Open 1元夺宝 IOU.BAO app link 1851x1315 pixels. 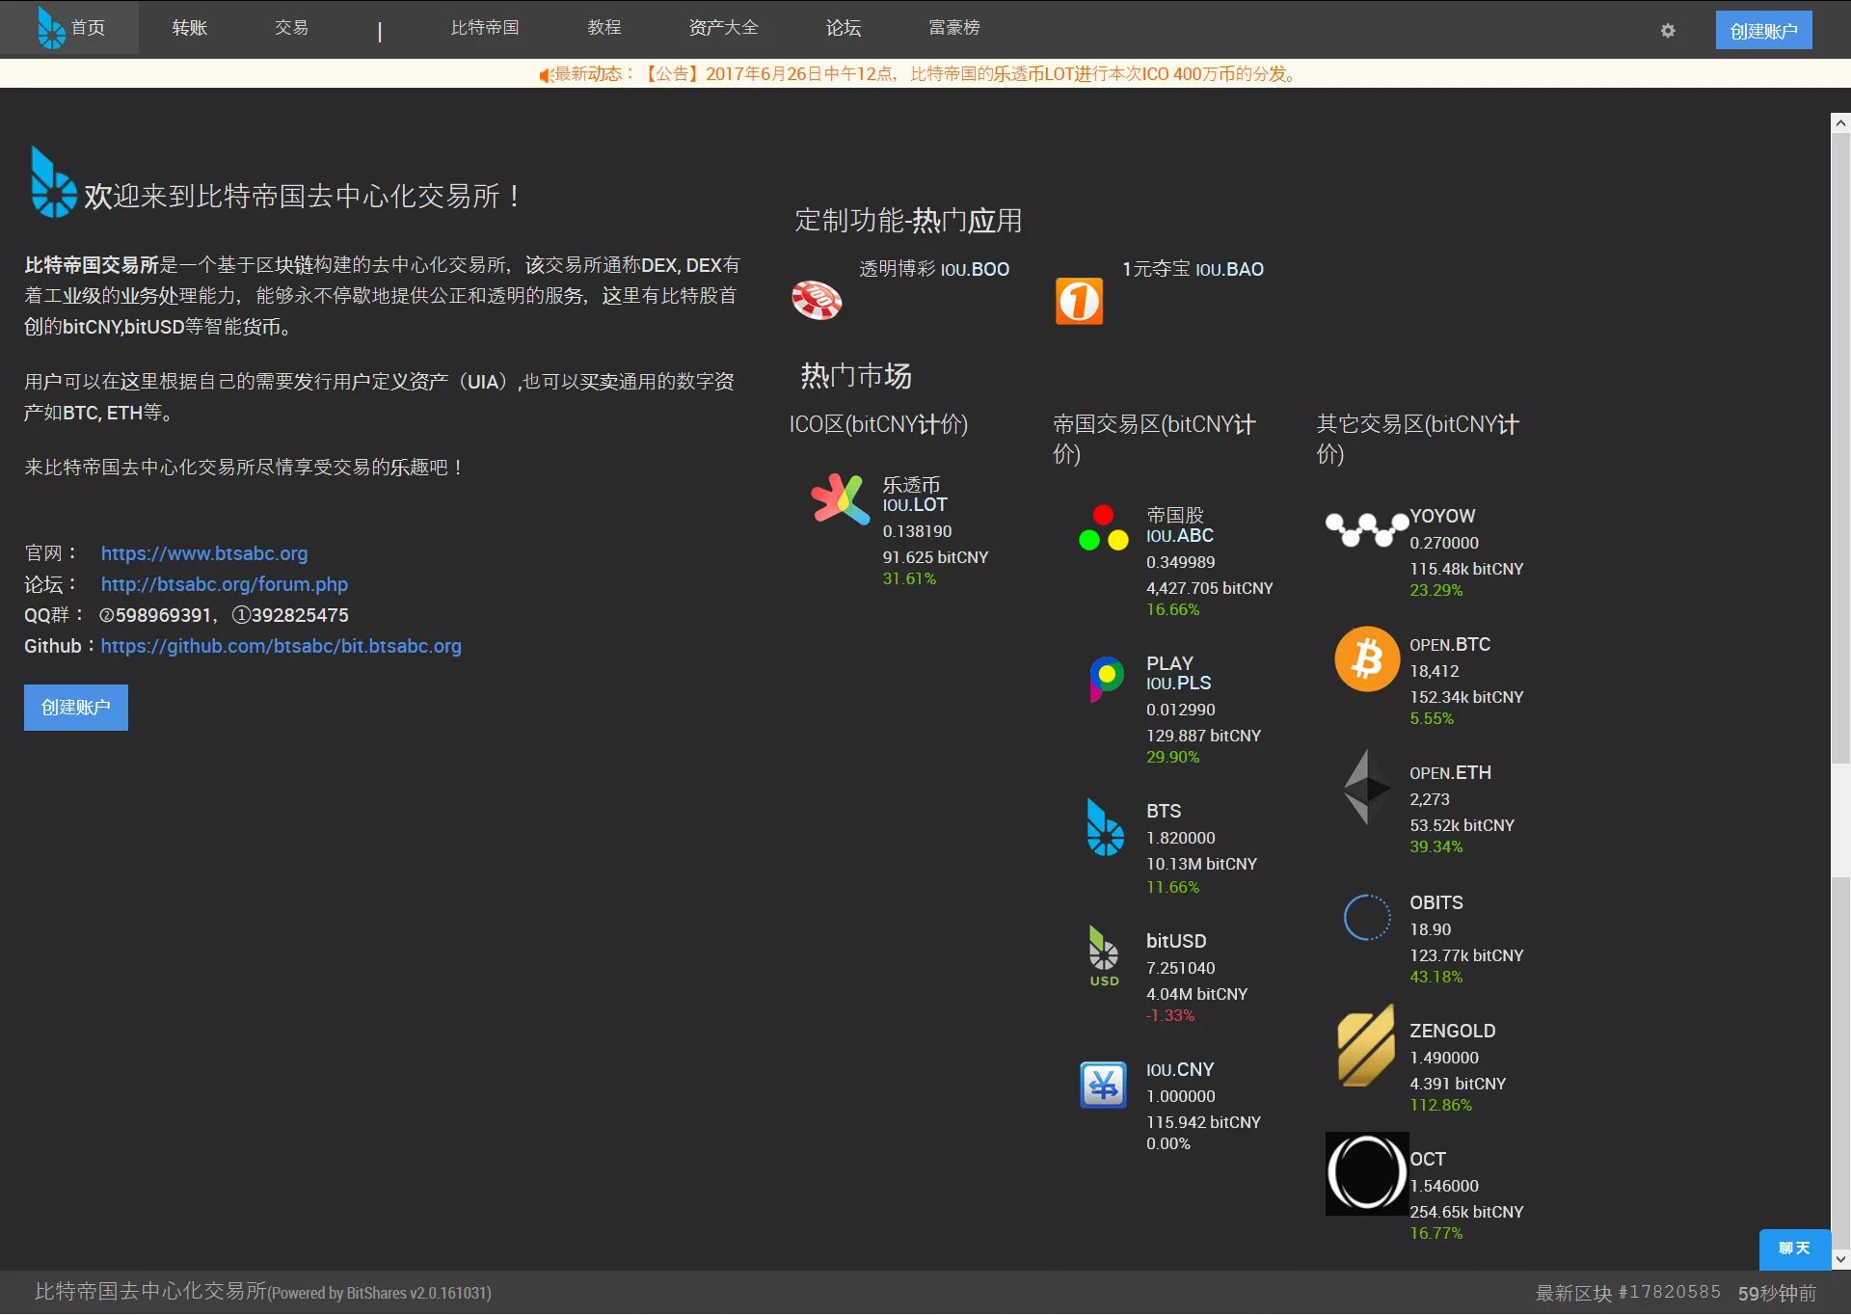[x=1193, y=269]
